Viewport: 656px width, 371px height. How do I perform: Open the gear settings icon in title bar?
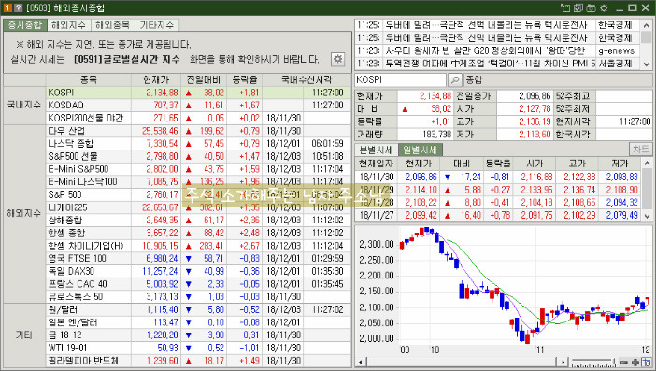point(604,7)
